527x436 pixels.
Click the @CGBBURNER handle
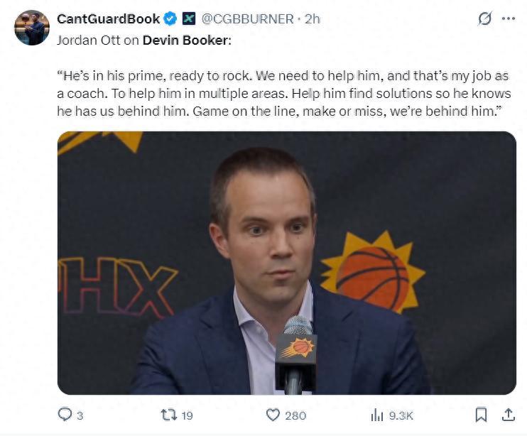tap(247, 19)
